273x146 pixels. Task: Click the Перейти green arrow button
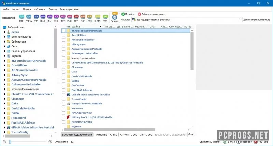click(x=123, y=14)
